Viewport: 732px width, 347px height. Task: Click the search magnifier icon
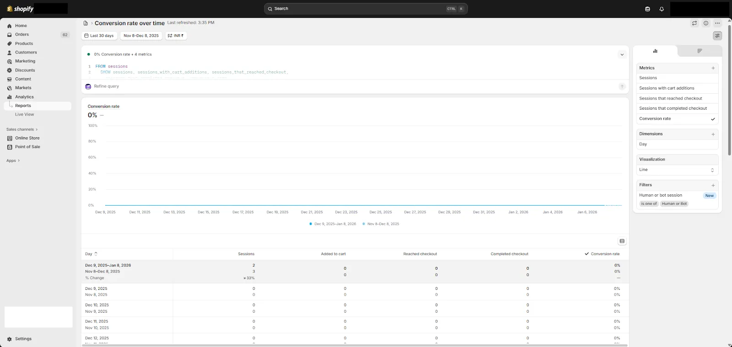tap(270, 9)
